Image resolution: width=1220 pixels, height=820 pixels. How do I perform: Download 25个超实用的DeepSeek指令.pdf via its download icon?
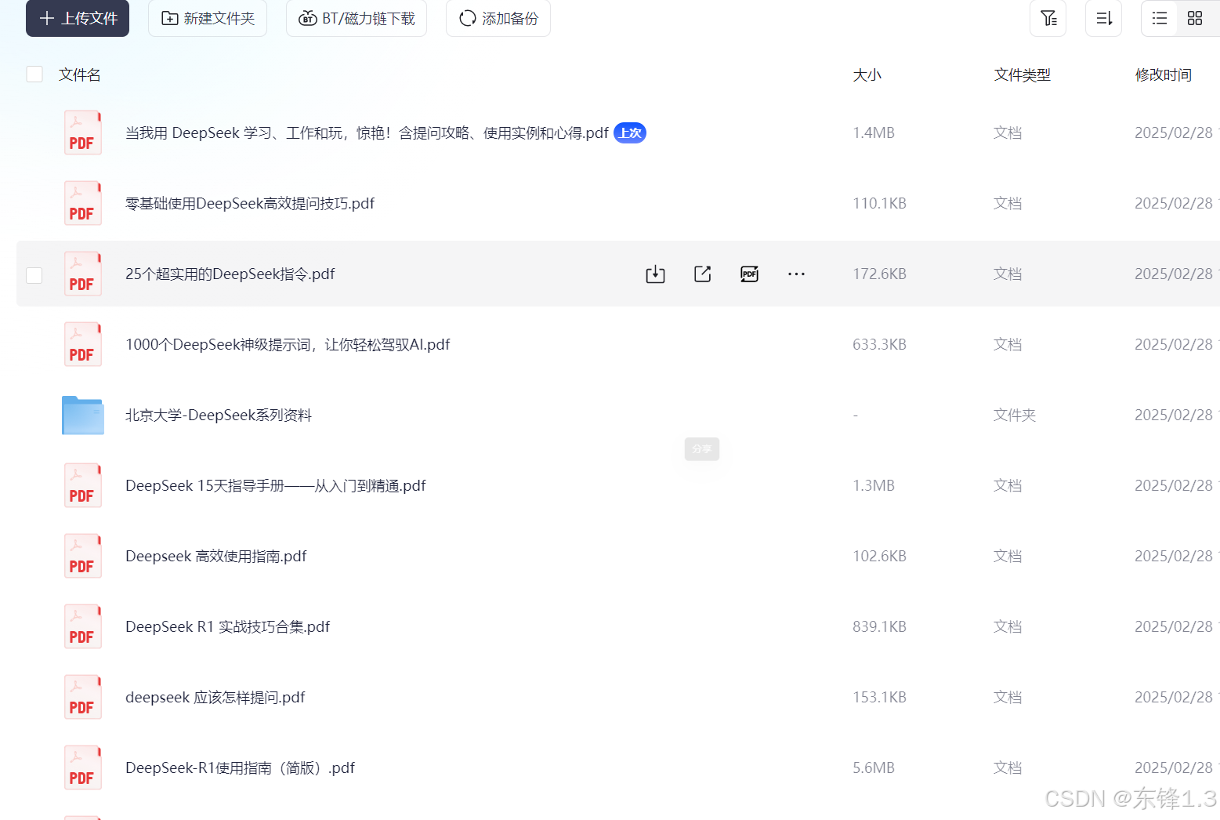(655, 274)
